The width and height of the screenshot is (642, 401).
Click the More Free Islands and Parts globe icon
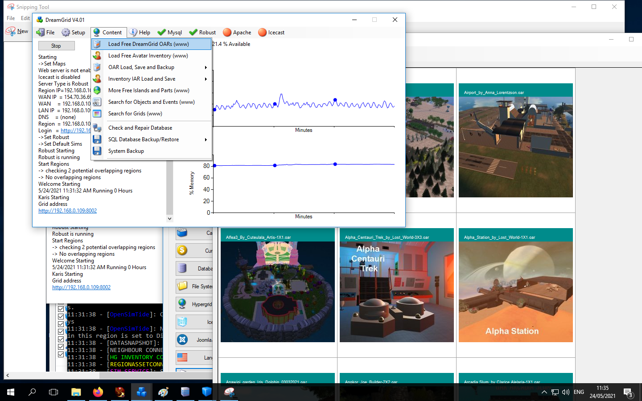[x=97, y=90]
